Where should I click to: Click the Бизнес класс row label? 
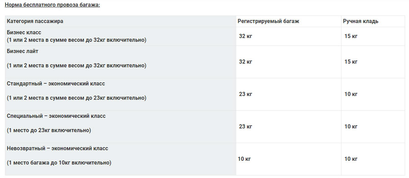24,33
